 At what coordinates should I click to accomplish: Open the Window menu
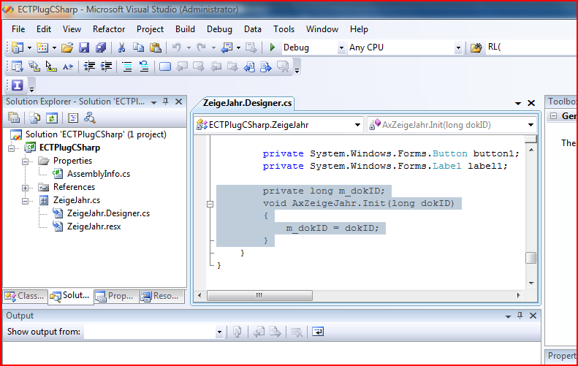(322, 29)
